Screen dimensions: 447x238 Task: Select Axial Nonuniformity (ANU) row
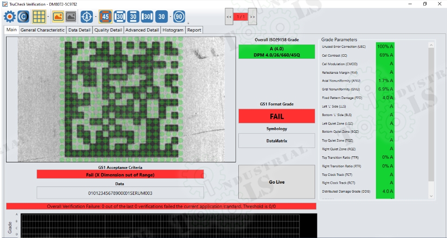tap(358, 81)
